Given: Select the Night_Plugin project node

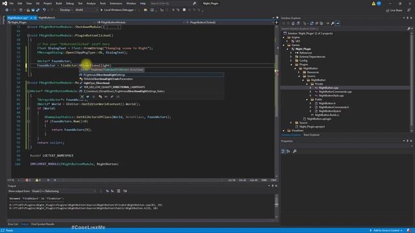Looking at the screenshot, I should (x=303, y=49).
